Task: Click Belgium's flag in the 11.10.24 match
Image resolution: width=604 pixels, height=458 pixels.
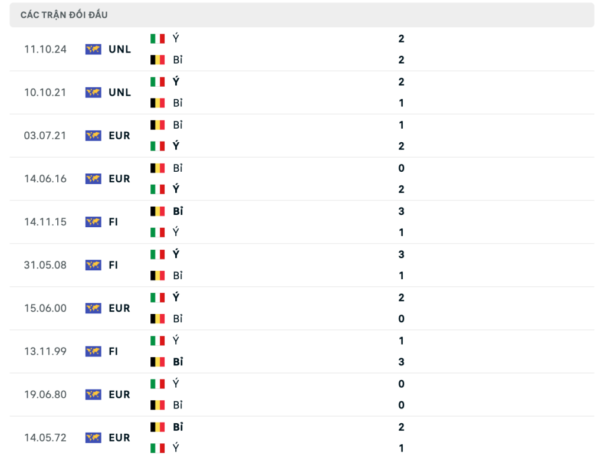Action: [157, 60]
